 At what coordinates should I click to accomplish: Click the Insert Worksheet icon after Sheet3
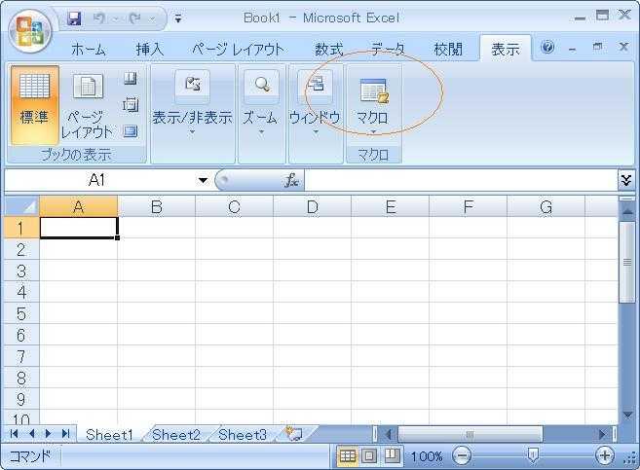(292, 434)
